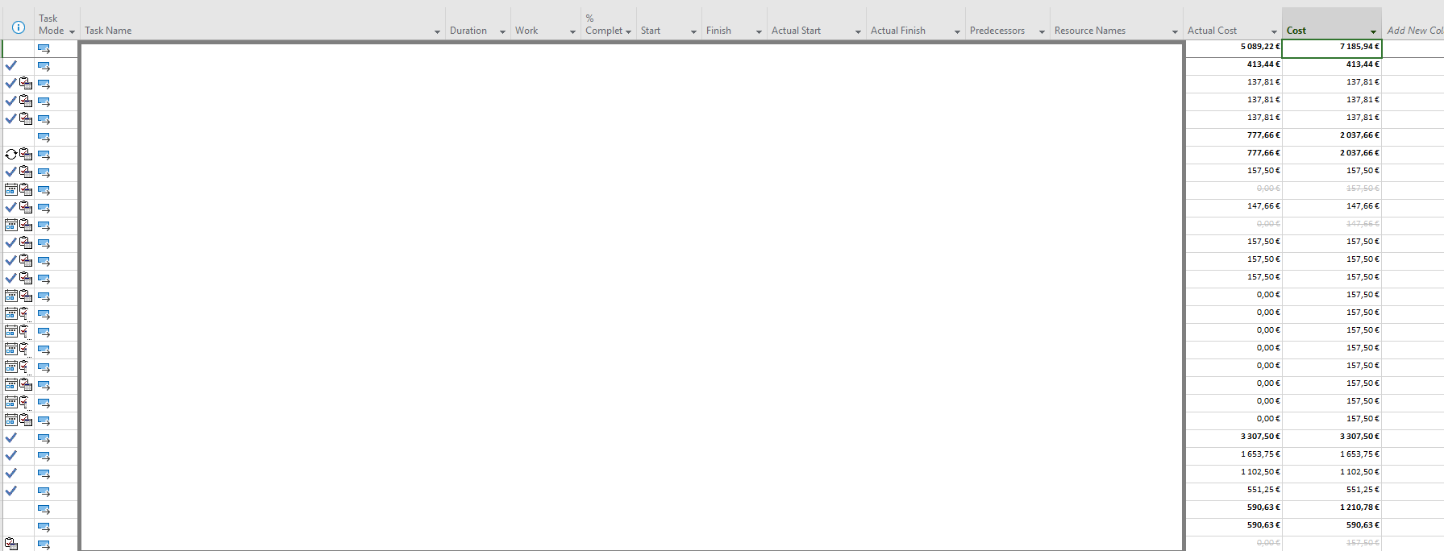The width and height of the screenshot is (1444, 551).
Task: Click the Add New Column header
Action: 1415,31
